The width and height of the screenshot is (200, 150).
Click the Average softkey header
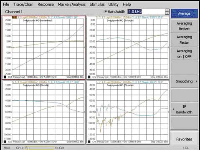[184, 13]
